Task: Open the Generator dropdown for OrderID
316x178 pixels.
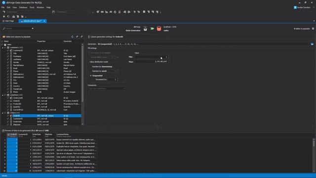Action: pos(308,44)
